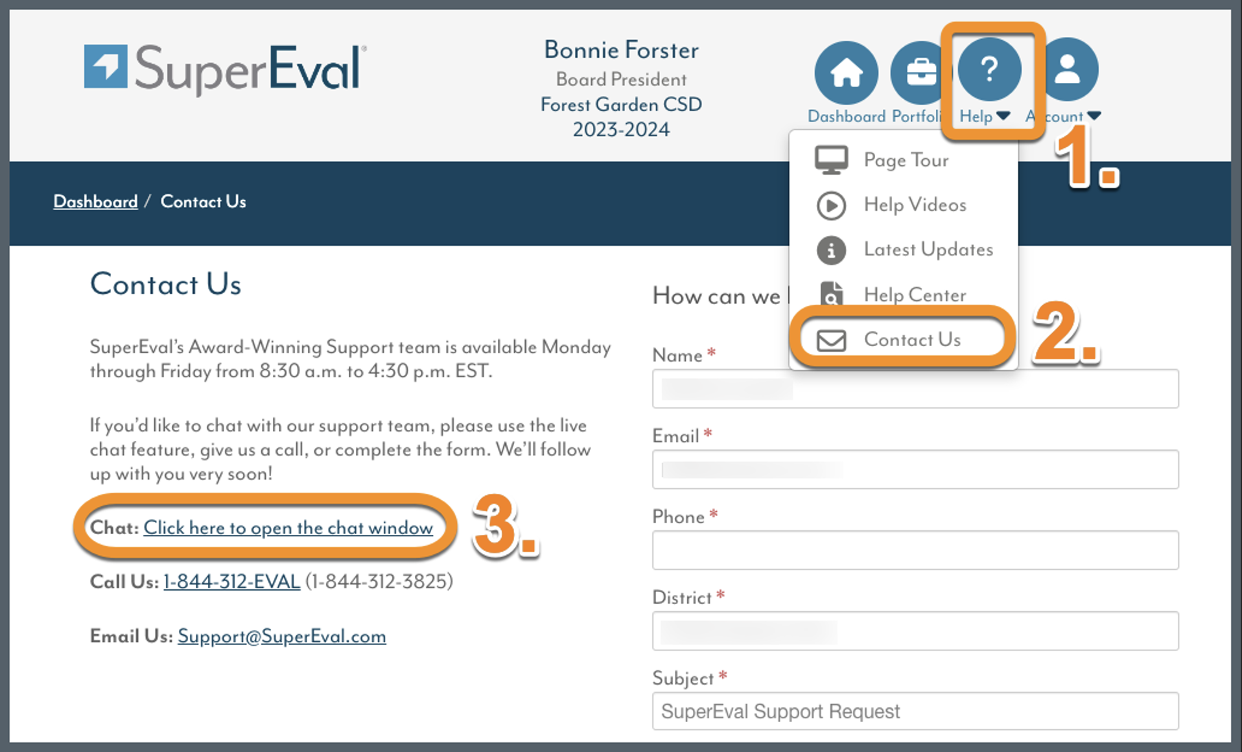Screen dimensions: 1242x752
Task: Open the Dashboard home icon
Action: point(846,73)
